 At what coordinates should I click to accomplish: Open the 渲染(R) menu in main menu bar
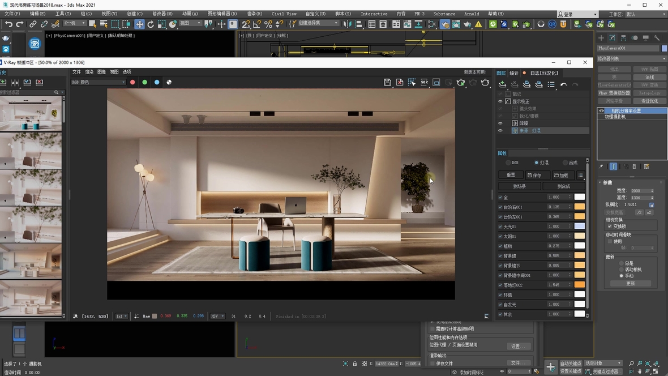pyautogui.click(x=254, y=14)
